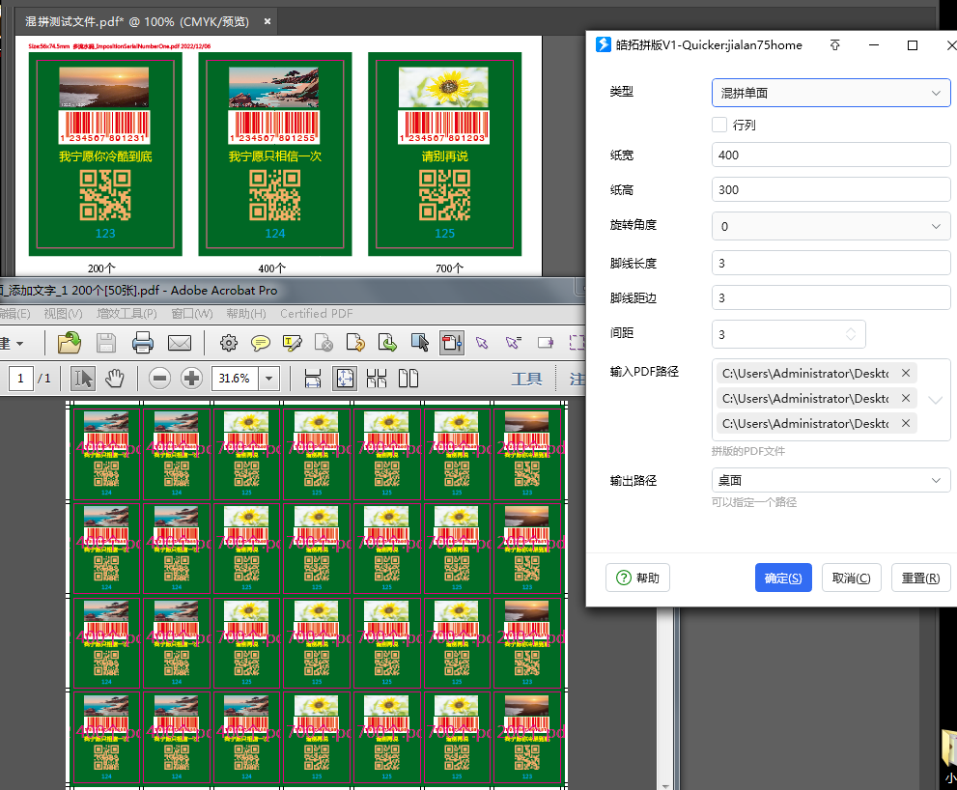Enable the 行列 checkbox
The image size is (957, 790).
[719, 125]
